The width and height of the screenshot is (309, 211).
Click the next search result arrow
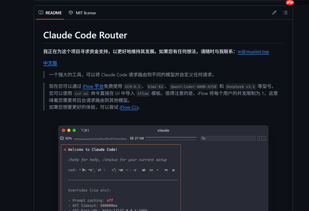coord(264,138)
